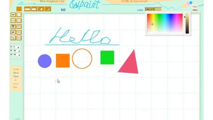
Task: Click the orange current color square
Action: [x=19, y=9]
